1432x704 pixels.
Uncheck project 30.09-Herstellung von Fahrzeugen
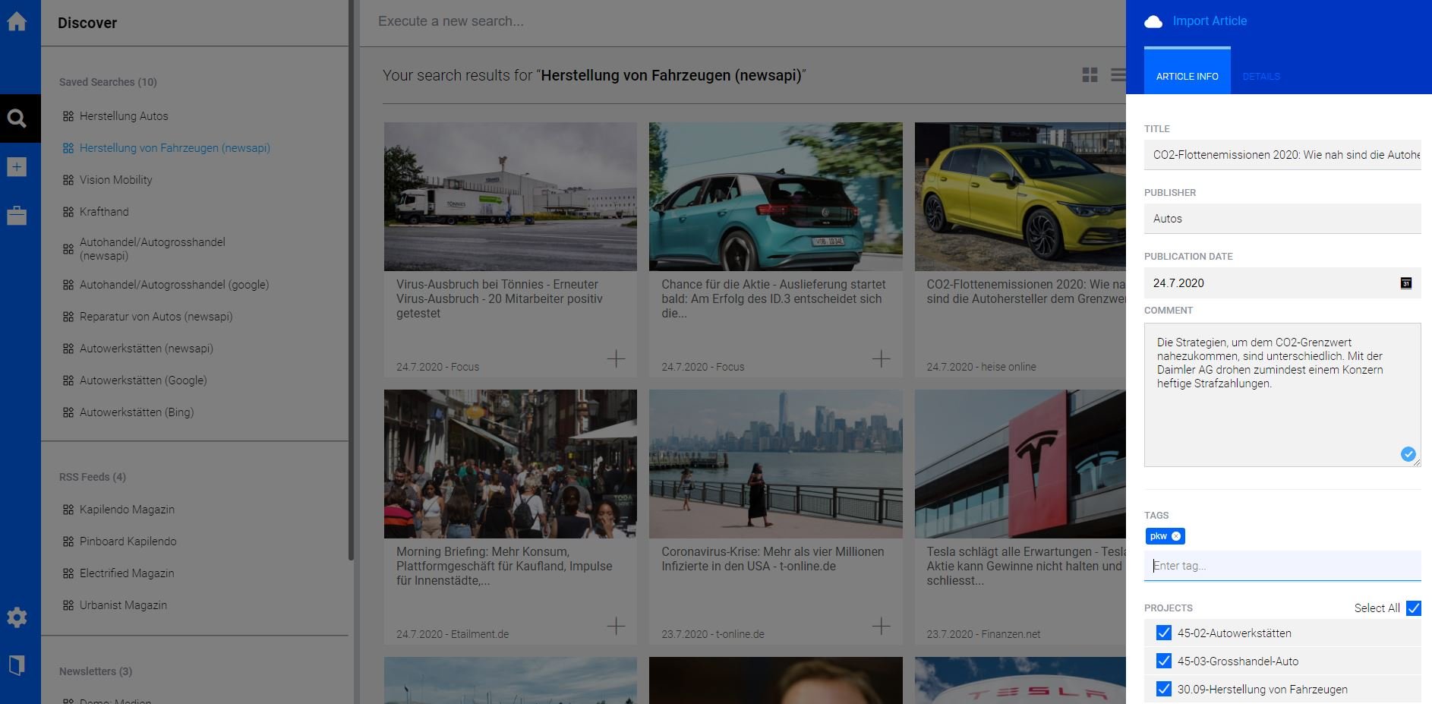pos(1163,689)
